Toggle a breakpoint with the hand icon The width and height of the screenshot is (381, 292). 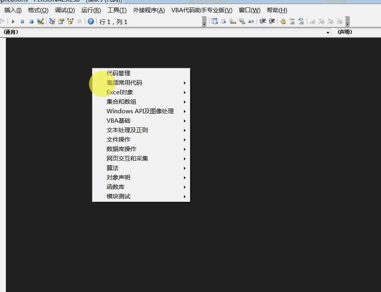[283, 22]
